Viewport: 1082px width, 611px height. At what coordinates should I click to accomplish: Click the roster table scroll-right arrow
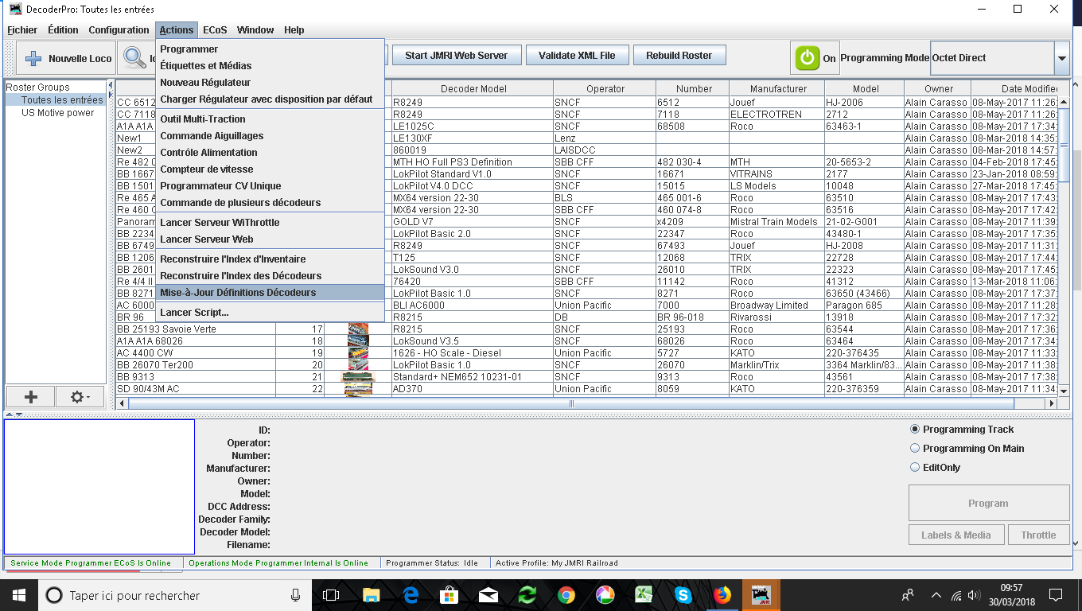pyautogui.click(x=1052, y=403)
